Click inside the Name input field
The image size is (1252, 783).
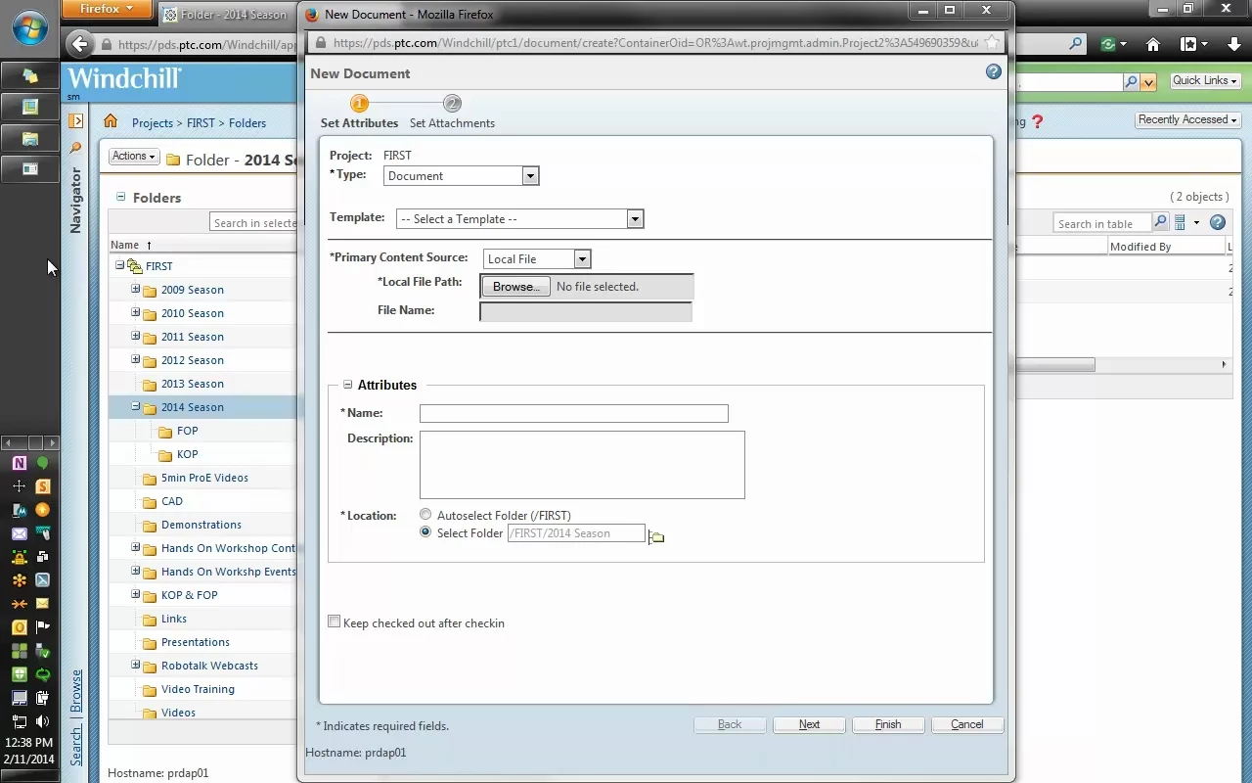[574, 413]
